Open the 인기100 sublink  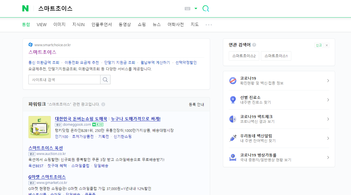click(61, 137)
